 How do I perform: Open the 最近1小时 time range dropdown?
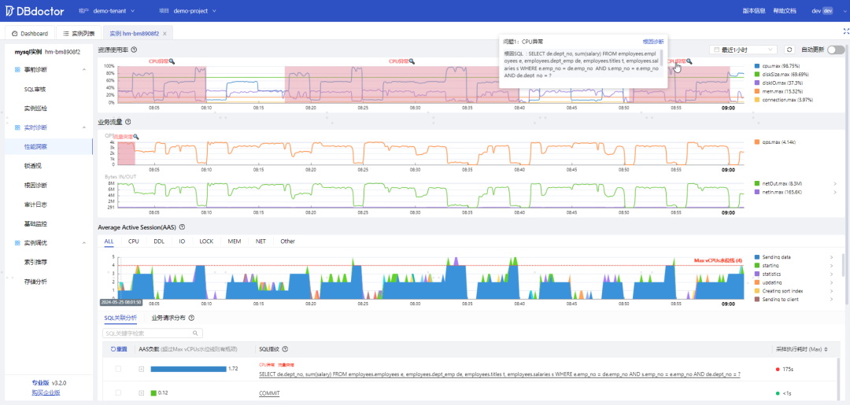tap(744, 50)
